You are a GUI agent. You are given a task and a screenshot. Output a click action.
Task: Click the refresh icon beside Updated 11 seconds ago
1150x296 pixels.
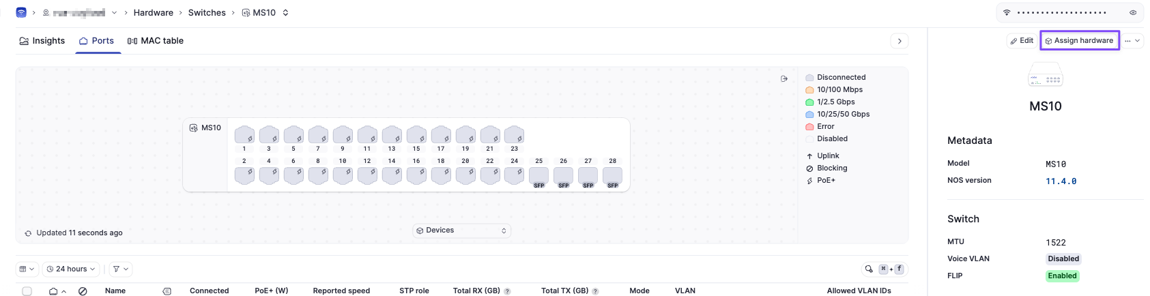point(28,233)
